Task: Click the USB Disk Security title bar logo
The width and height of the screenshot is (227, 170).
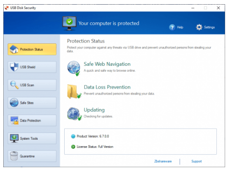Action: tap(7, 8)
